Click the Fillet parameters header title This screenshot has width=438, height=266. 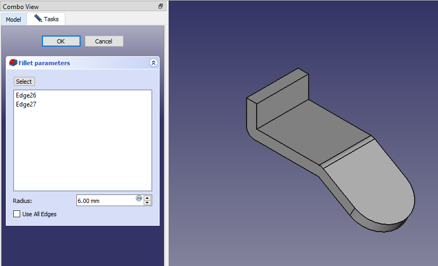click(x=45, y=63)
